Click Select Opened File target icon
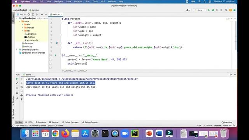 point(28,14)
